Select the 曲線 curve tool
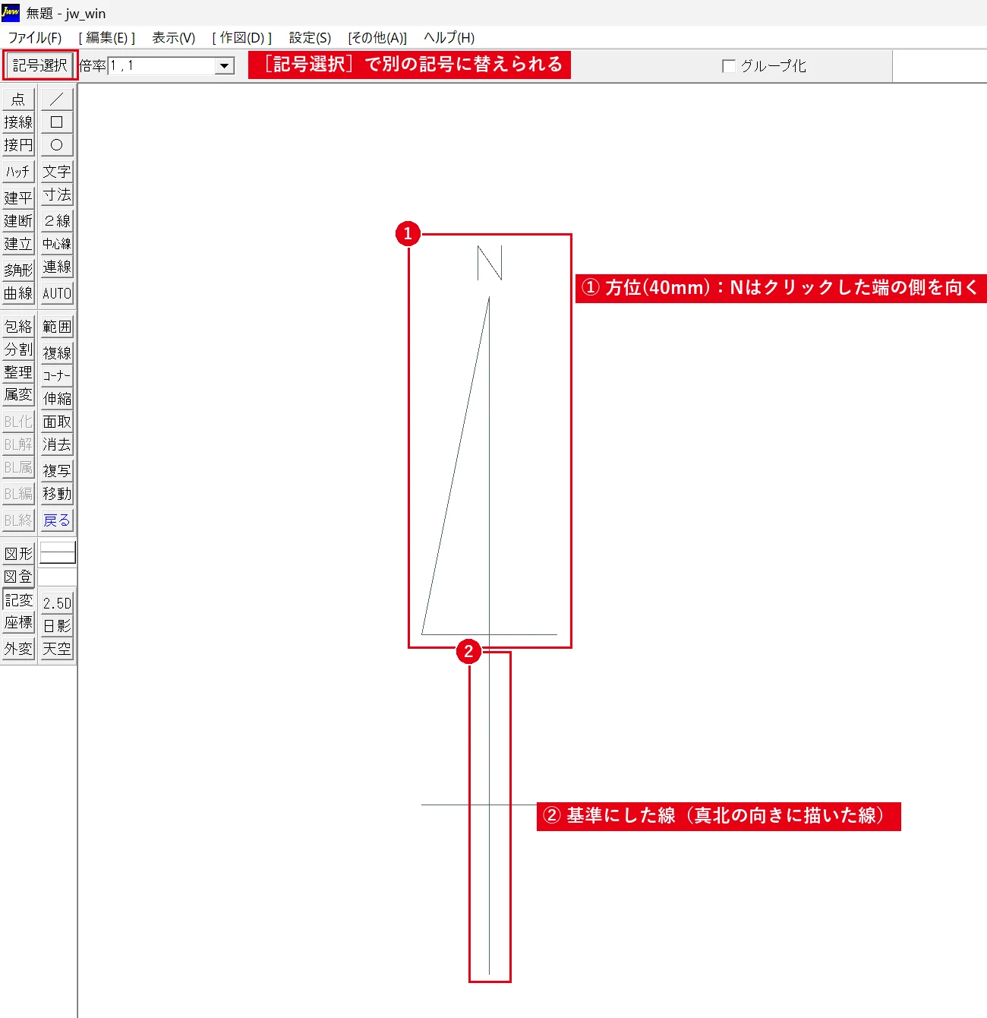The image size is (987, 1018). 18,293
